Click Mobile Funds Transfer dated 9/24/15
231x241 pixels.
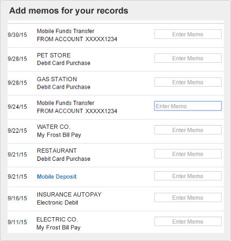click(x=66, y=103)
